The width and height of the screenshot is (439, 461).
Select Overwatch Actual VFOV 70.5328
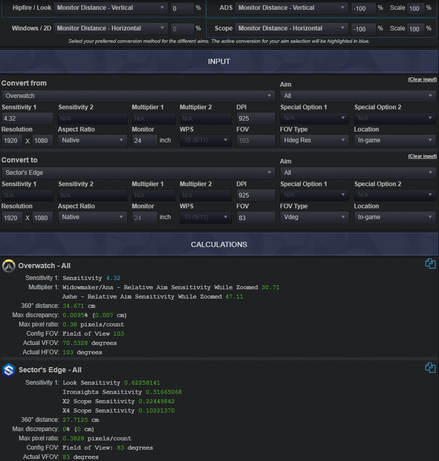75,343
